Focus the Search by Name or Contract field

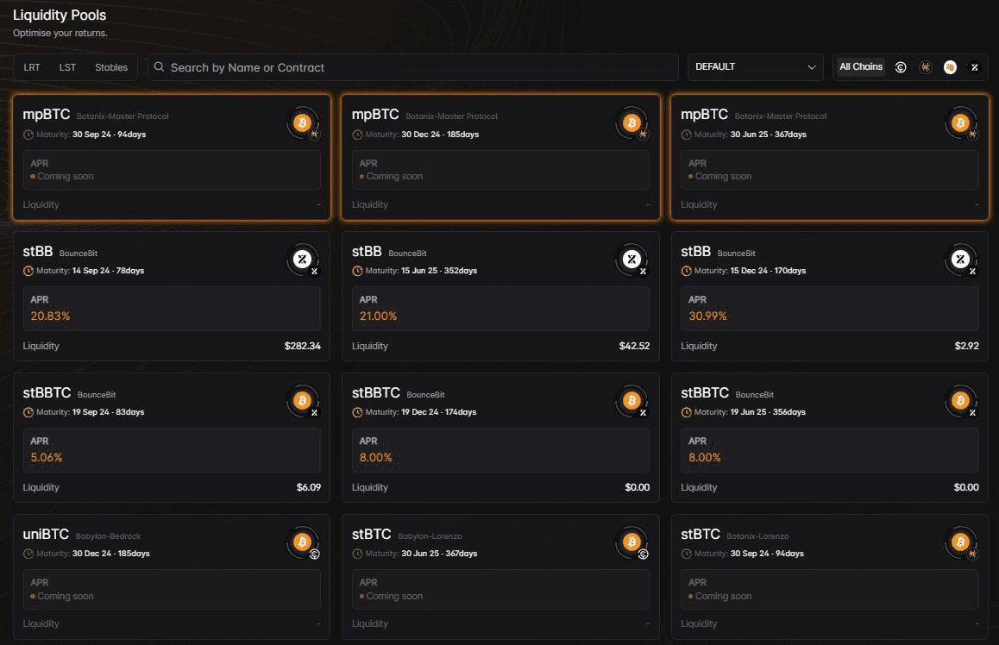(x=413, y=67)
